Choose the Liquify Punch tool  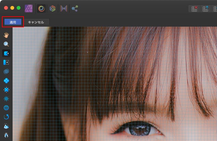(x=6, y=90)
